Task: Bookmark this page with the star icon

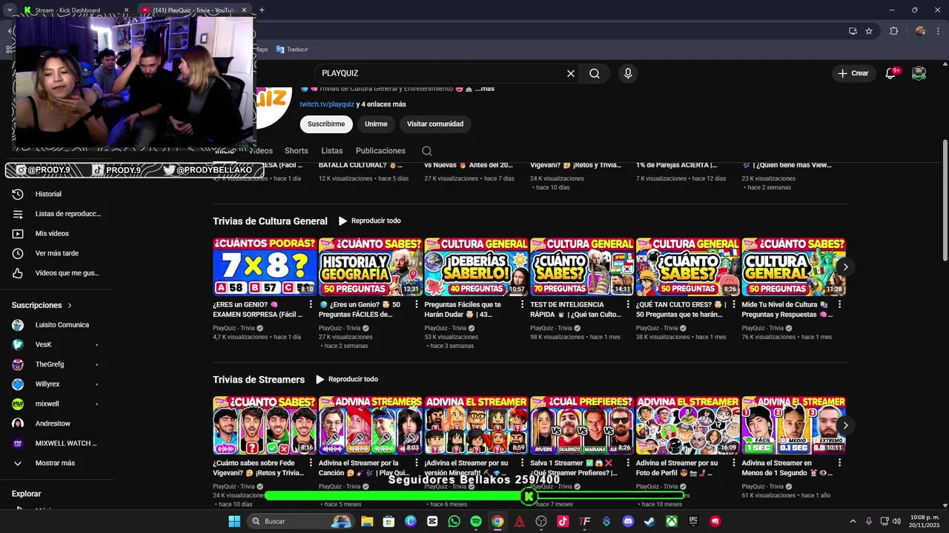Action: tap(869, 31)
